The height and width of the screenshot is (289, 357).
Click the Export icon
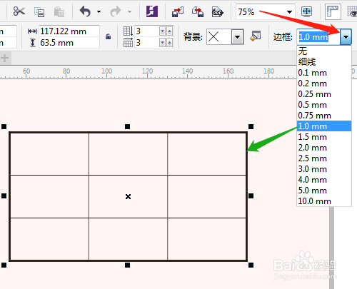198,11
